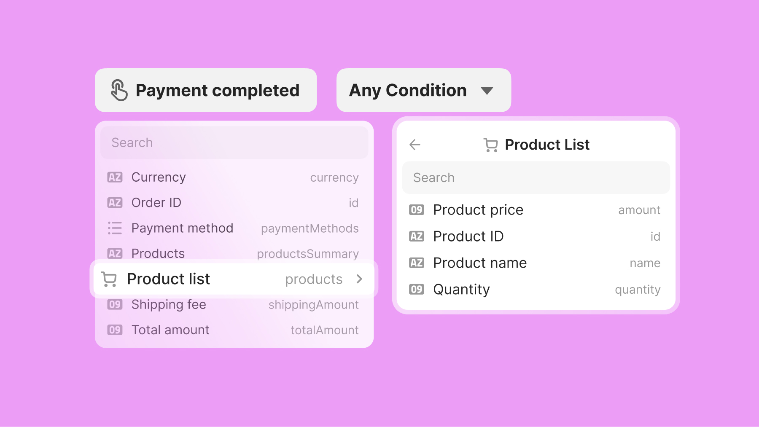759x427 pixels.
Task: Open the Any Condition dropdown
Action: coord(423,90)
